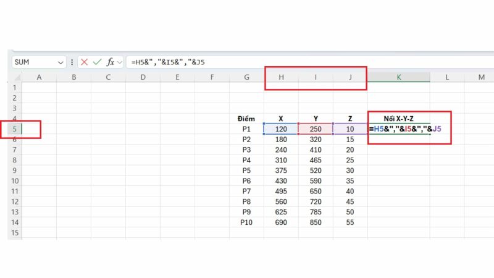Screen dimensions: 494x278
Task: Select column G header
Action: coord(246,77)
